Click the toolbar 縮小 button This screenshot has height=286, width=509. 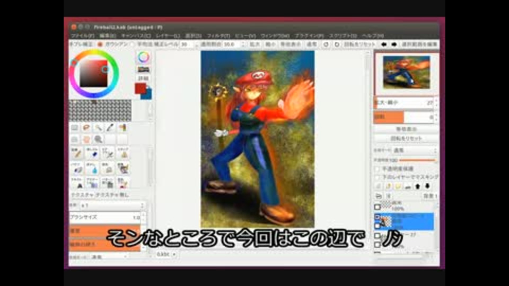[x=270, y=44]
